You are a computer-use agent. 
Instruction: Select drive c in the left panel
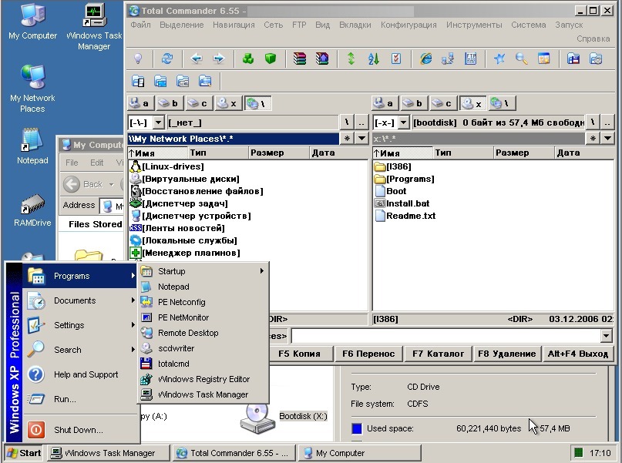click(198, 103)
